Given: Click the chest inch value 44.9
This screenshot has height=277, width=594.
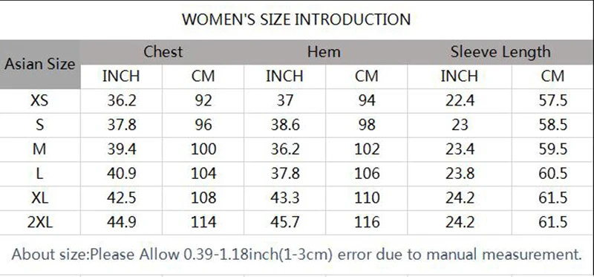Looking at the screenshot, I should (x=122, y=222).
